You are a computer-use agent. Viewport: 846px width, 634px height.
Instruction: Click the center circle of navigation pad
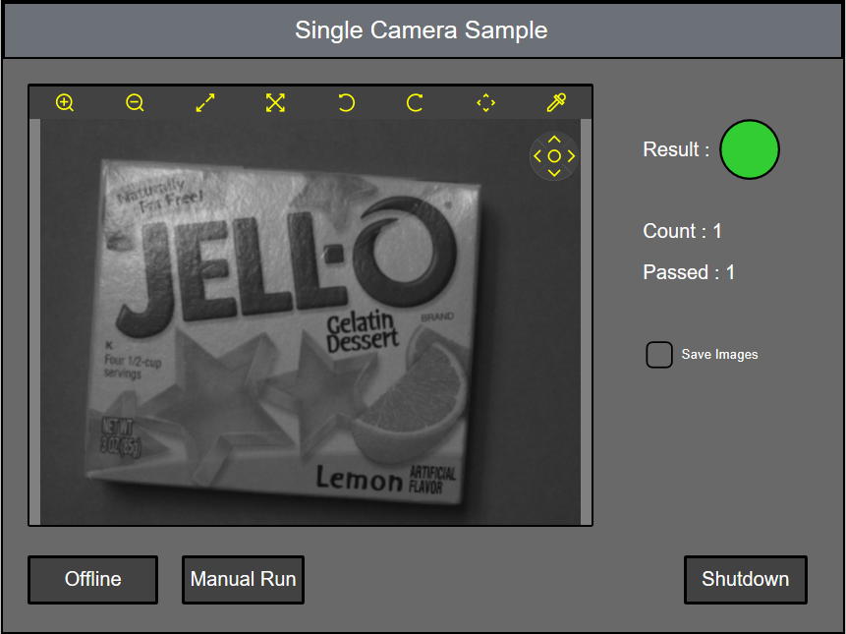pyautogui.click(x=554, y=156)
